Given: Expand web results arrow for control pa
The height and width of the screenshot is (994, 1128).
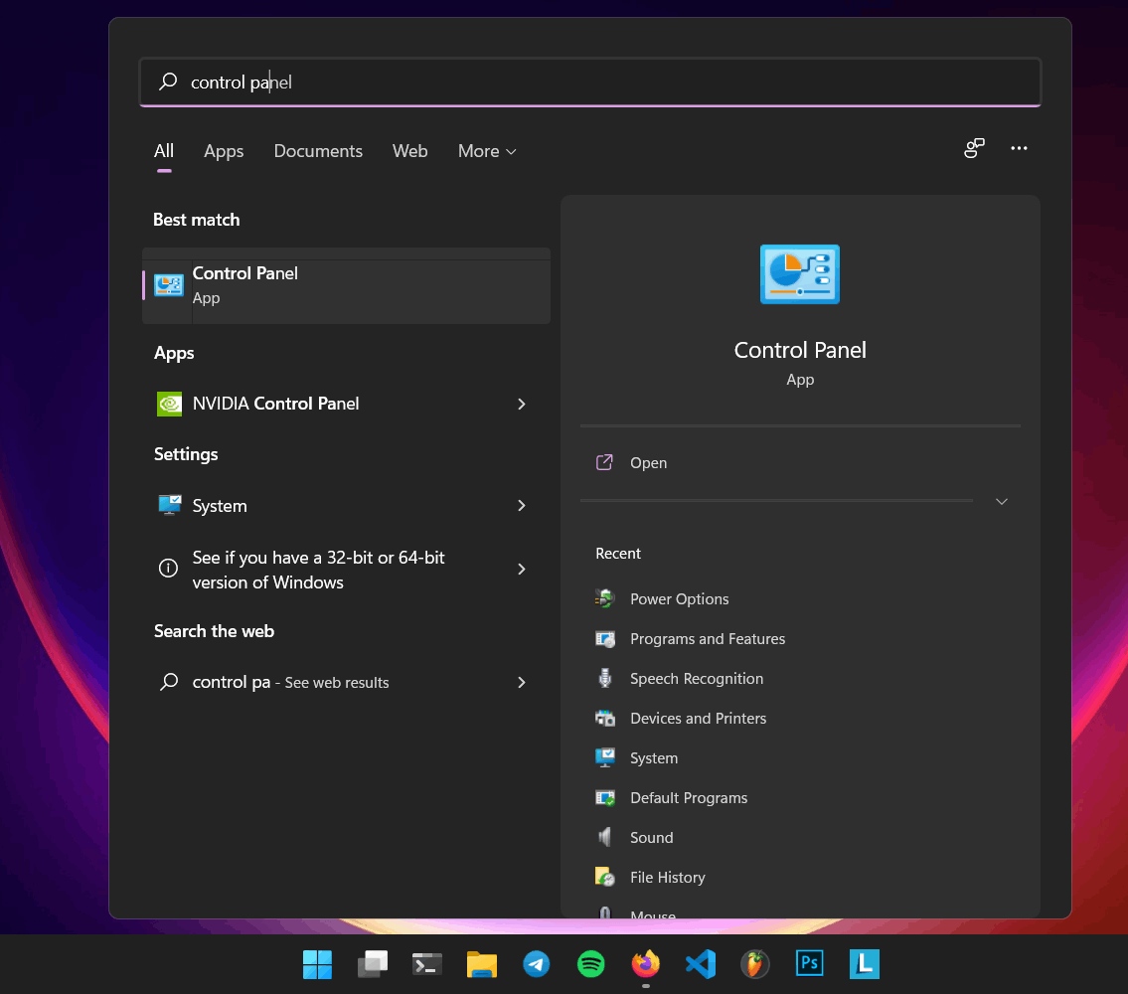Looking at the screenshot, I should tap(522, 682).
